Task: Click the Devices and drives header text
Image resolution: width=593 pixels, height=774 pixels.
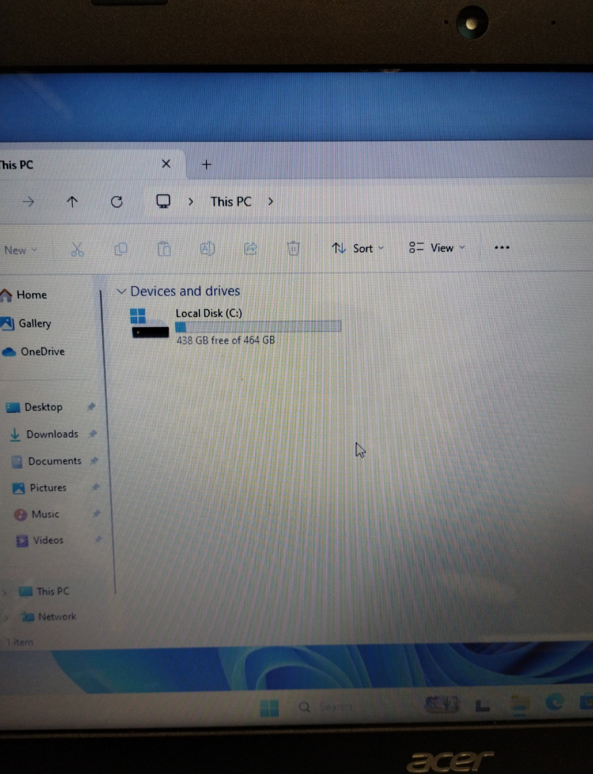Action: point(185,291)
